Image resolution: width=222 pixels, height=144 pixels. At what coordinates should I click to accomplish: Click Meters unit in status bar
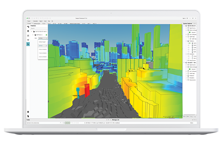pyautogui.click(x=191, y=123)
